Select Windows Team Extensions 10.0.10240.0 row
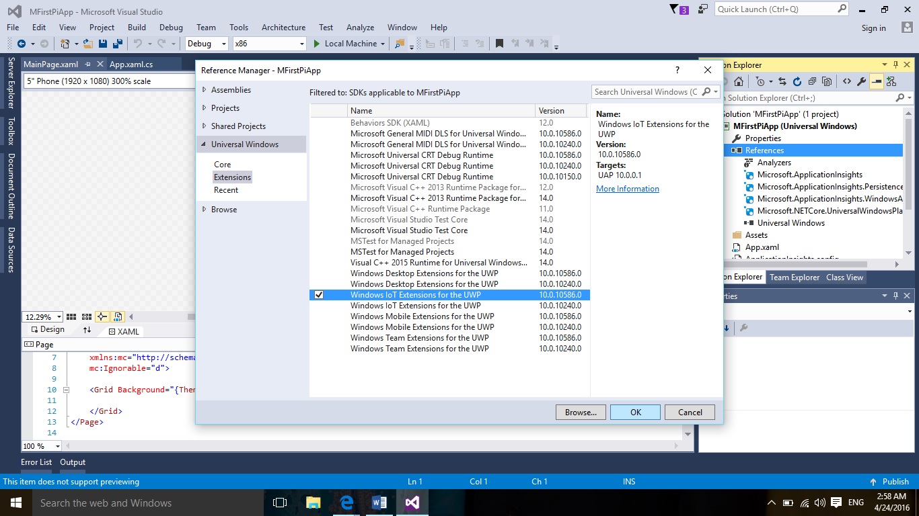The height and width of the screenshot is (516, 919). (449, 349)
